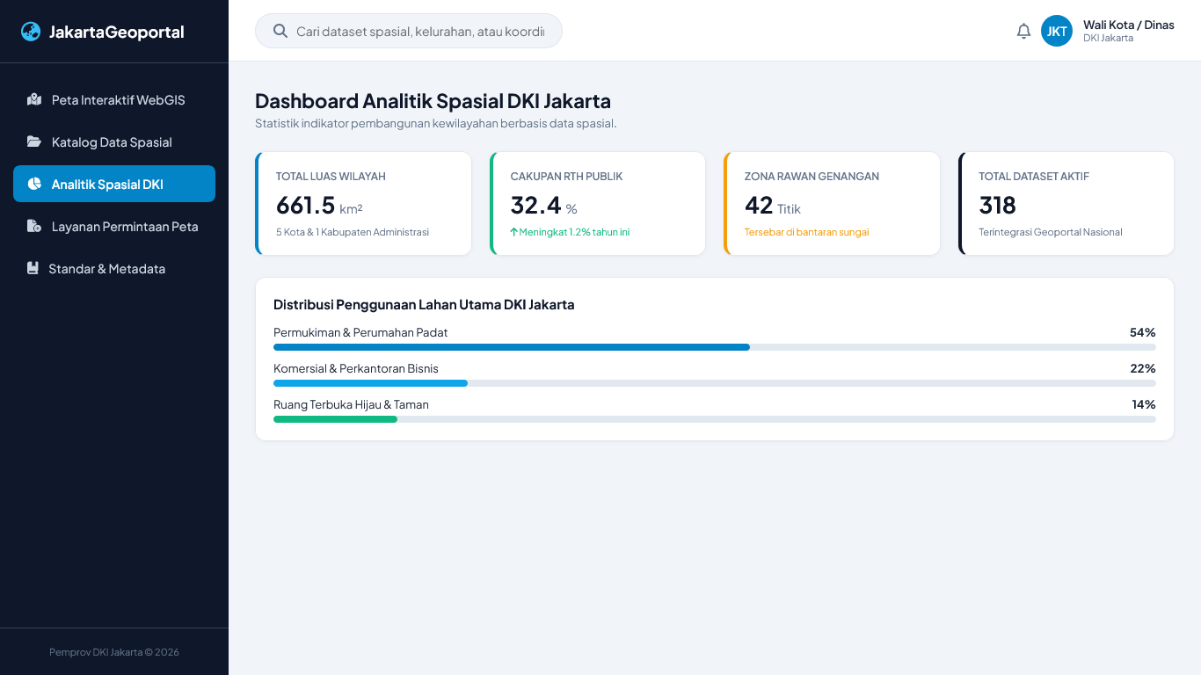
Task: Click the 42 Titik value
Action: coord(773,205)
